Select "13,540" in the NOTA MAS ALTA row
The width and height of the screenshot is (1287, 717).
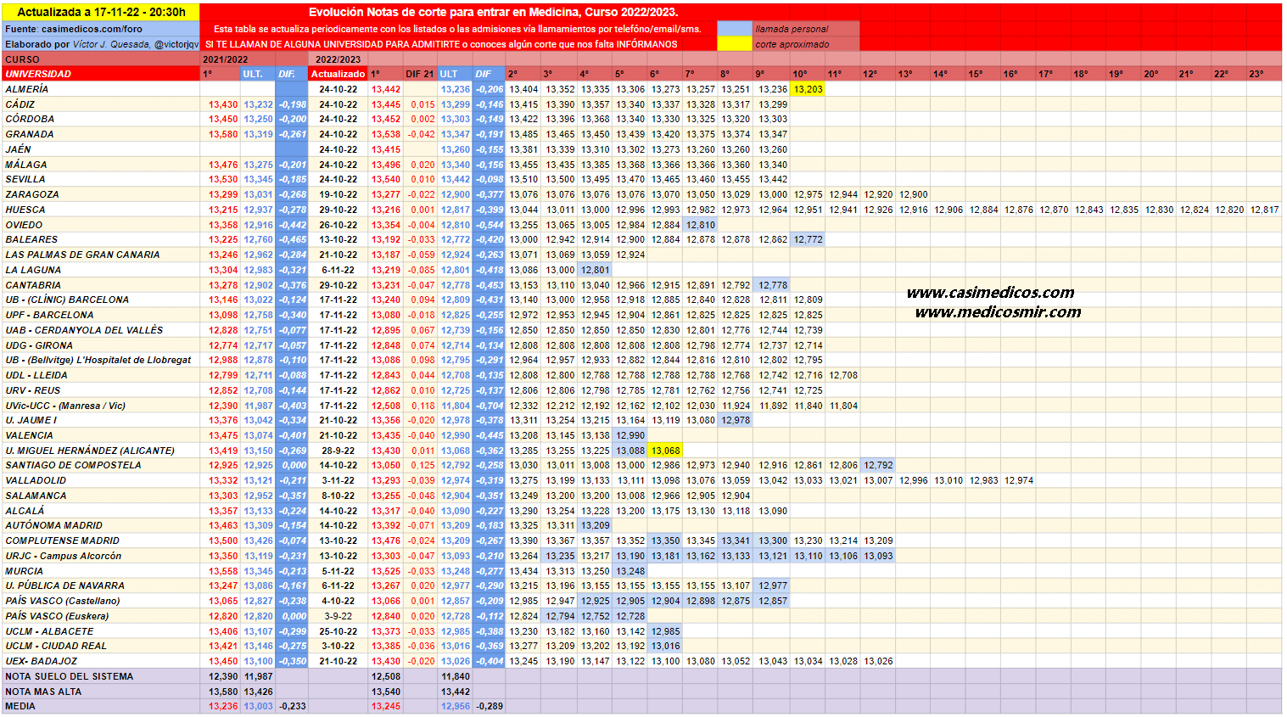[386, 692]
